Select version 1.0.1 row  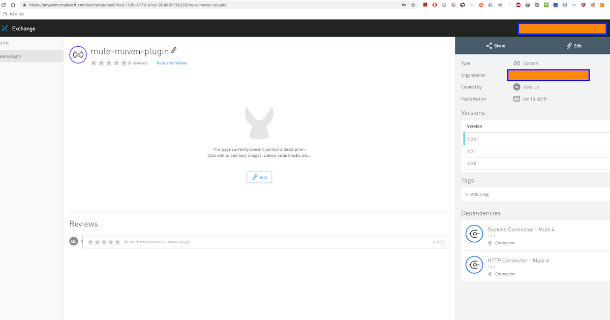point(537,151)
